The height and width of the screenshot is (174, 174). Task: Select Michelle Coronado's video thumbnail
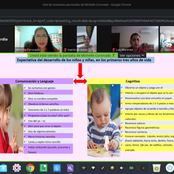pos(38,39)
